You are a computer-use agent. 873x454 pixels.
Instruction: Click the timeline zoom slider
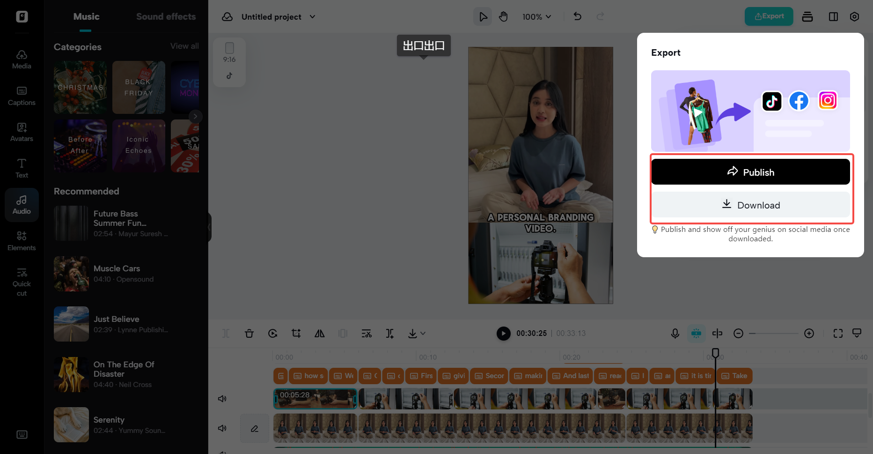coord(773,334)
